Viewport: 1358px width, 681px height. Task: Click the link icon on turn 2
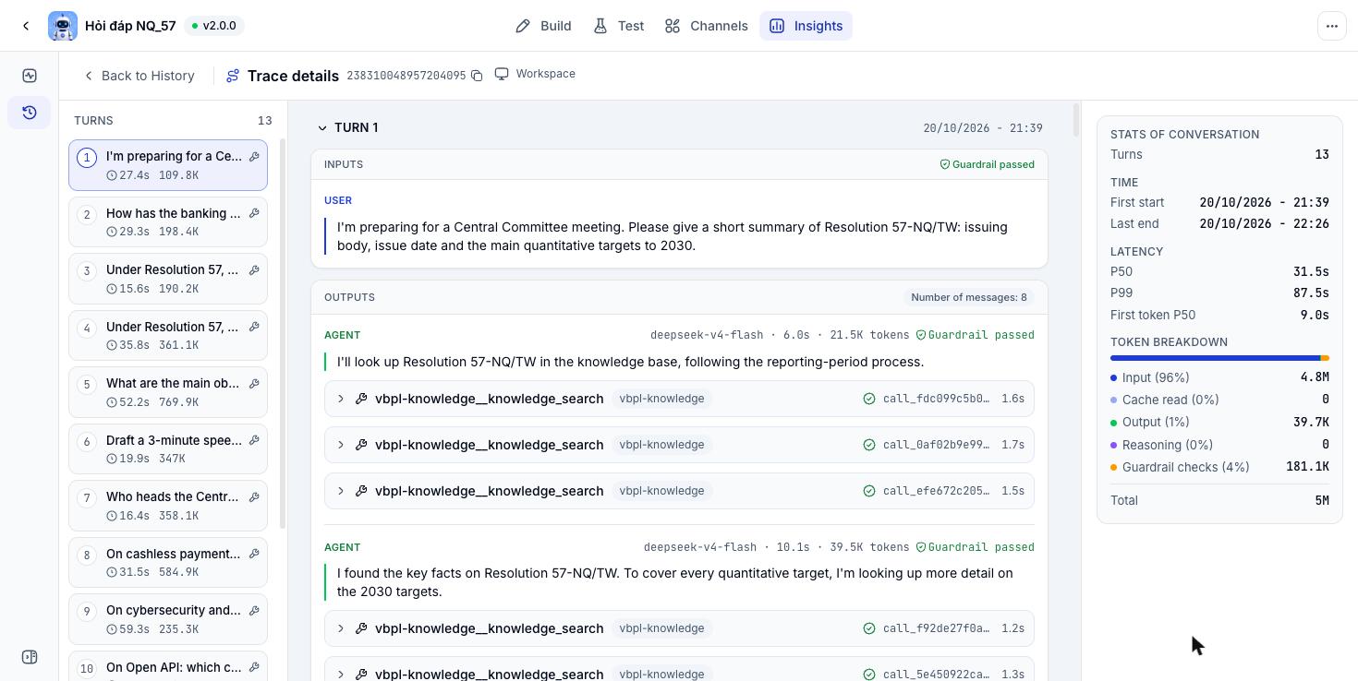(254, 213)
